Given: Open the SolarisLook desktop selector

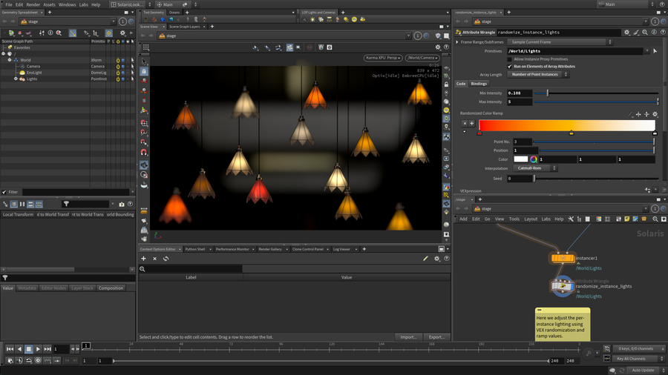Looking at the screenshot, I should [131, 4].
